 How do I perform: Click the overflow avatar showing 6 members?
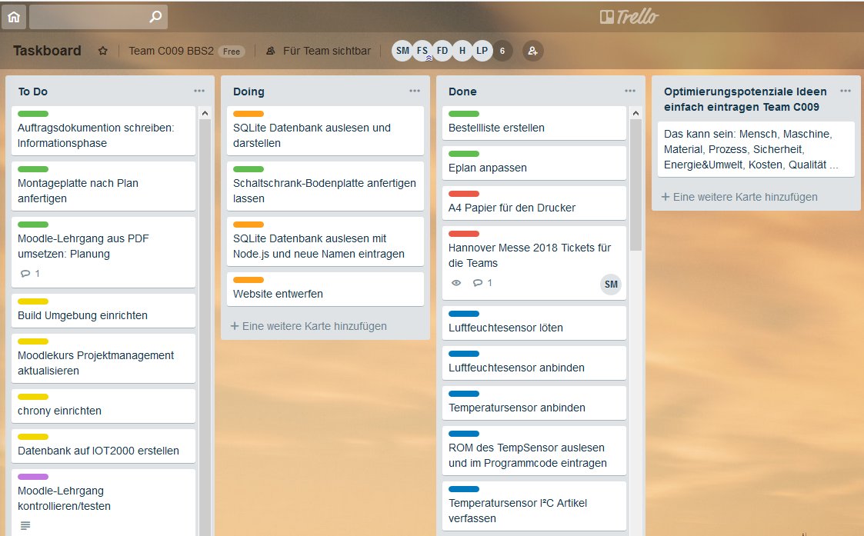pyautogui.click(x=501, y=51)
